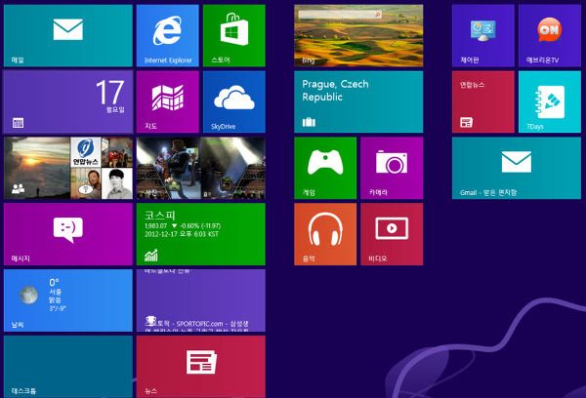
Task: Open the Weather tile labeled 날씨
Action: 68,300
